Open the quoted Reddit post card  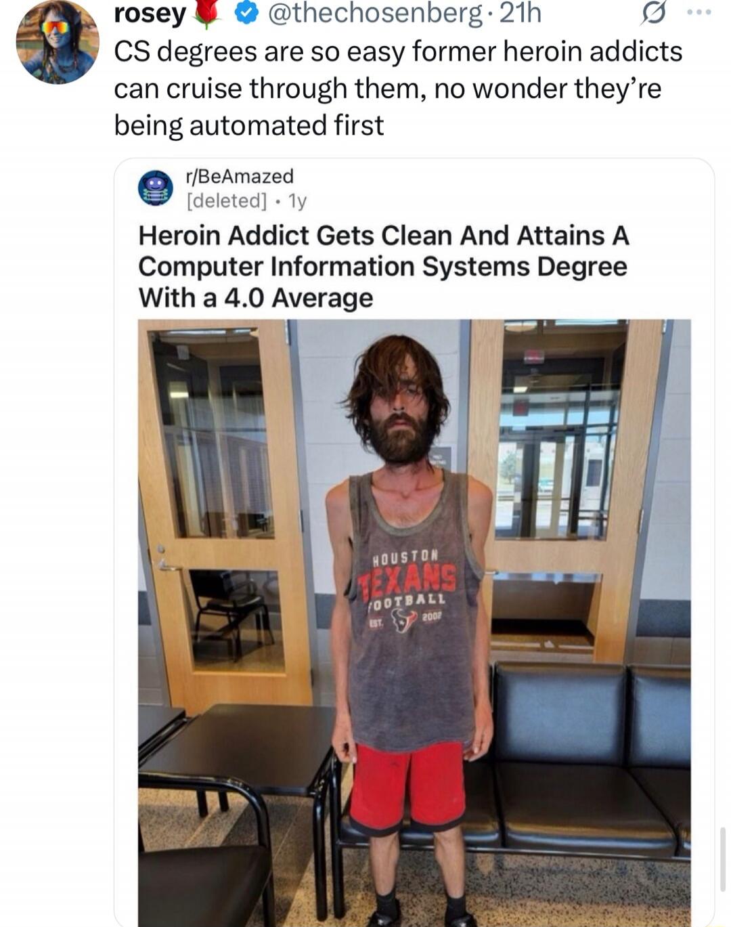pyautogui.click(x=414, y=542)
